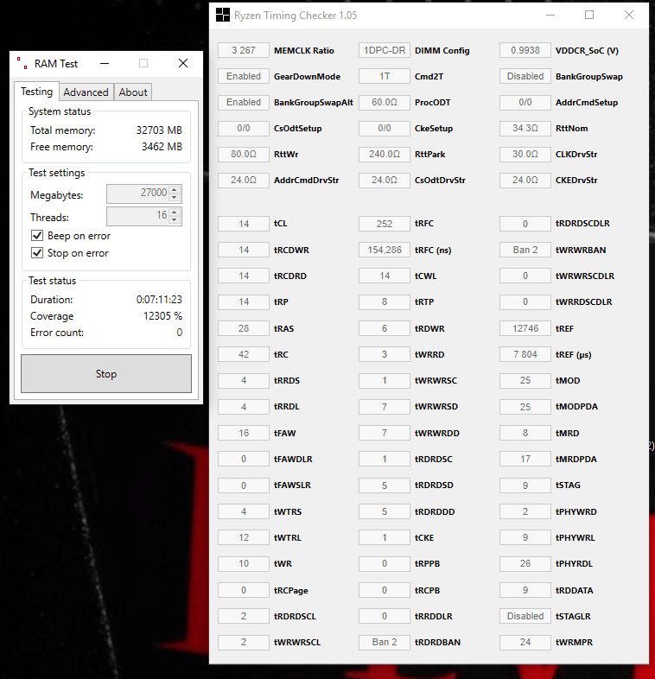Click the Free memory value 3462 MB
The width and height of the screenshot is (655, 679).
(162, 147)
